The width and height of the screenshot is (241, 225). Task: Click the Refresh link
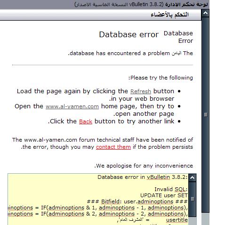tap(141, 91)
